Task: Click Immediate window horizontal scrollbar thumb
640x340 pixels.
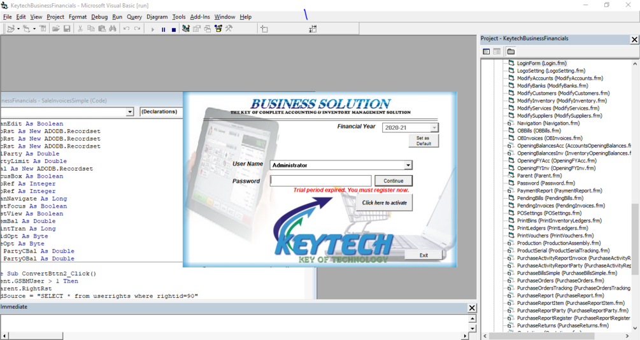Action: tap(36, 336)
